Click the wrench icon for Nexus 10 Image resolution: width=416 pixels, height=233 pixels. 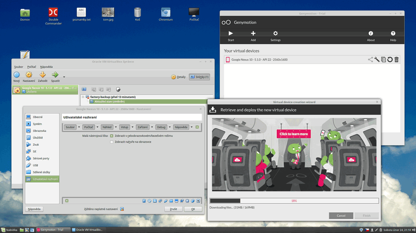[x=377, y=59]
